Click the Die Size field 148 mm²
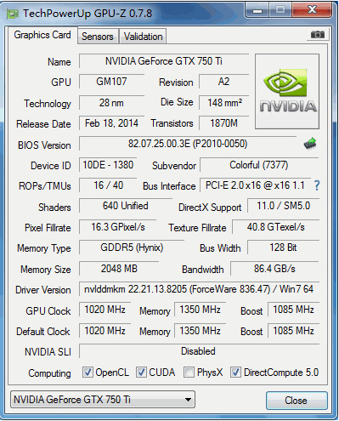This screenshot has height=421, width=339. pyautogui.click(x=223, y=103)
